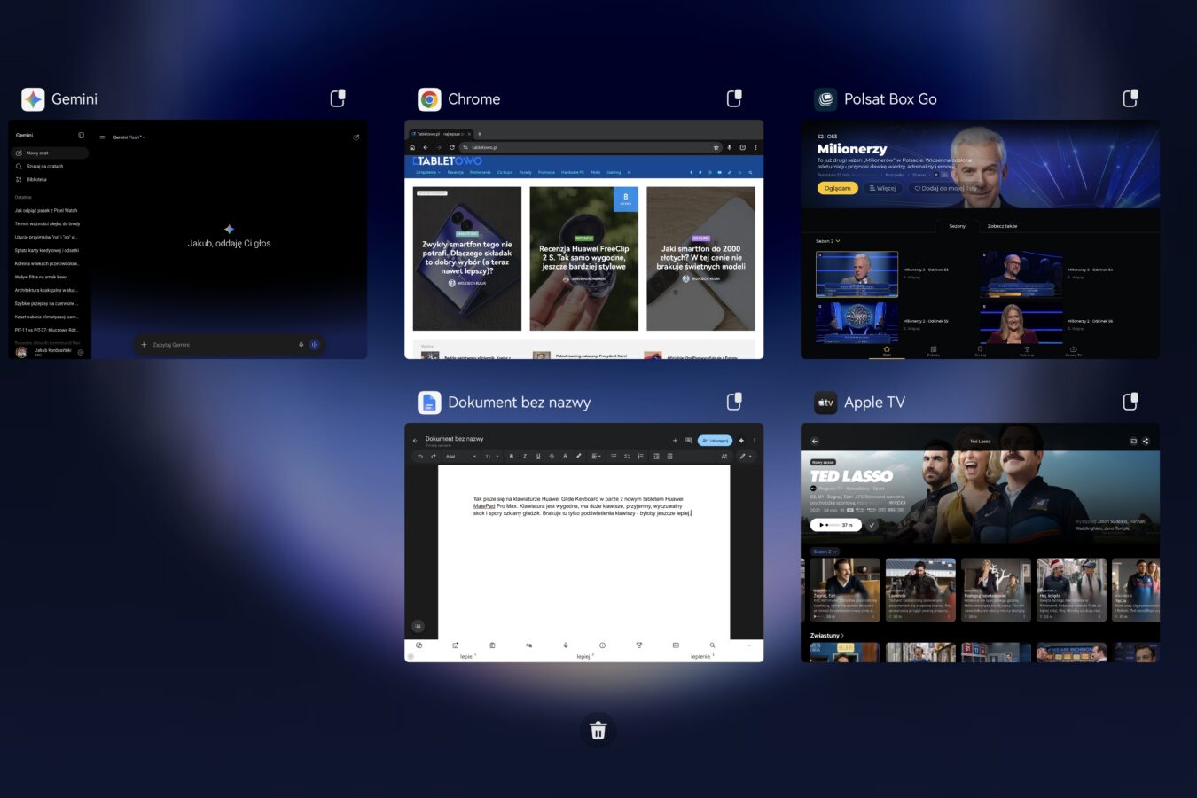1197x798 pixels.
Task: Toggle Ted Lasso's added checkmark button
Action: click(872, 525)
